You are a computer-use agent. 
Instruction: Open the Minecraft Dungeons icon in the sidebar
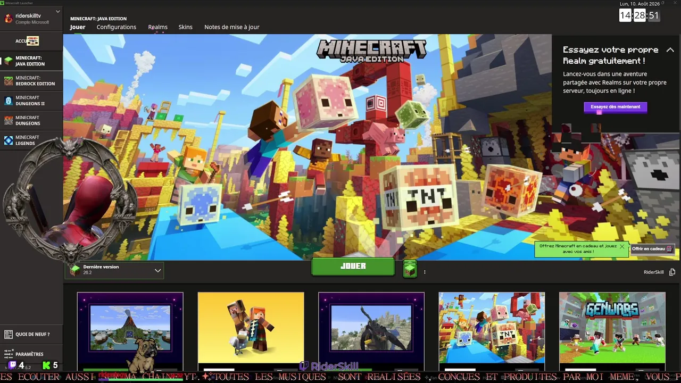8,120
